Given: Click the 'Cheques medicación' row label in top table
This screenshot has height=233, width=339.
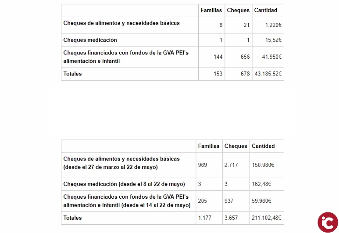Looking at the screenshot, I should click(x=90, y=40).
